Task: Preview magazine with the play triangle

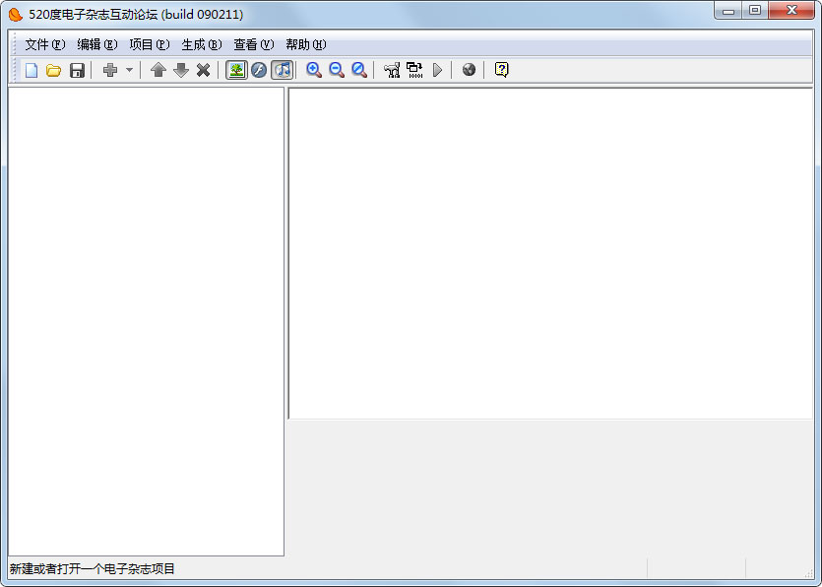Action: coord(438,70)
